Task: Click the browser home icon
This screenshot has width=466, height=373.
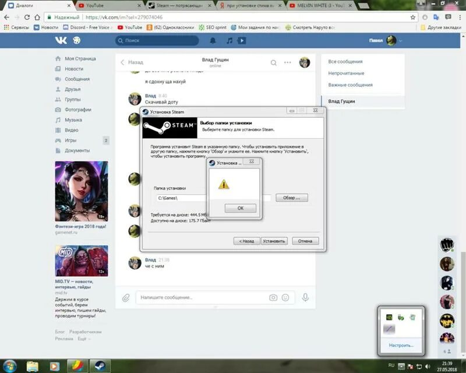Action: pos(37,17)
